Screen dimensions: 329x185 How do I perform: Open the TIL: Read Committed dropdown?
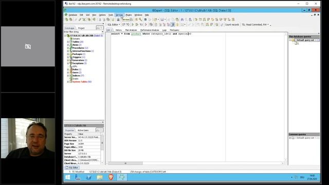(x=255, y=25)
